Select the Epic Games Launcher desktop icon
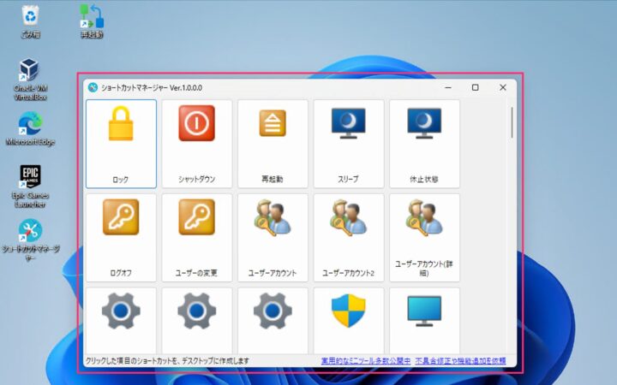The width and height of the screenshot is (617, 385). click(x=30, y=182)
